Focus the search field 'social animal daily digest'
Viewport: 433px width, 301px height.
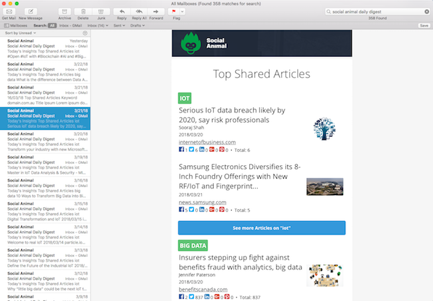point(378,11)
